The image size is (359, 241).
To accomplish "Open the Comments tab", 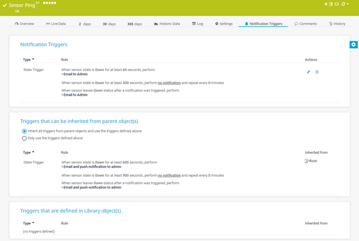I will point(305,24).
